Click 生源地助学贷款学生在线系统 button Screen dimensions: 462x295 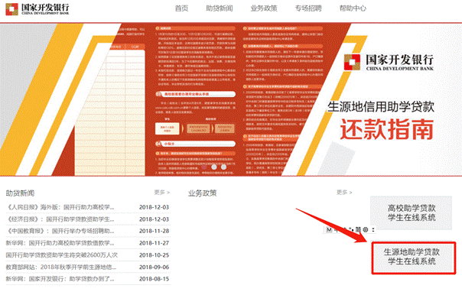tap(413, 258)
